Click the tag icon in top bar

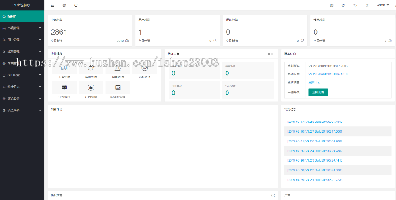click(x=355, y=5)
